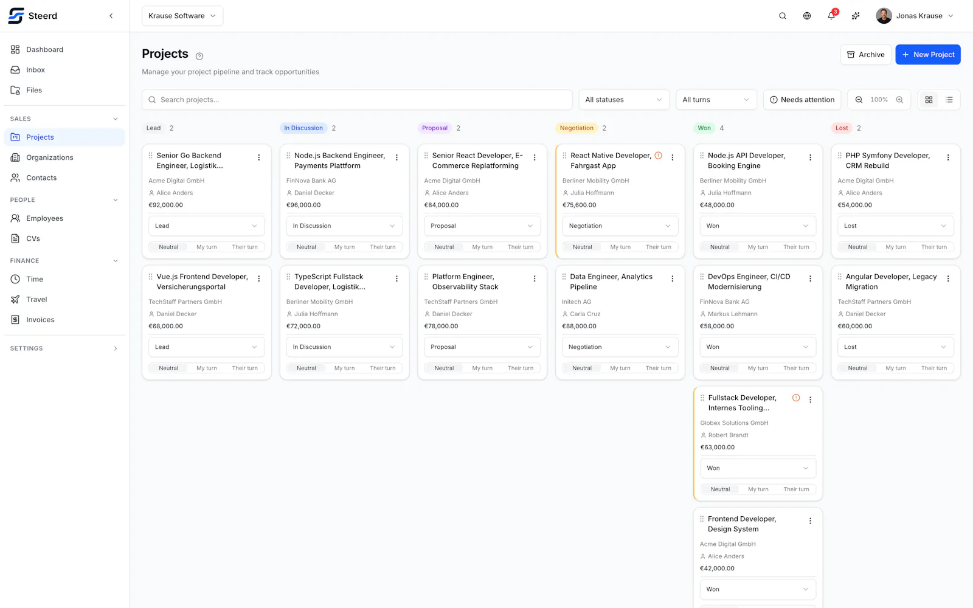The height and width of the screenshot is (608, 973).
Task: Open the All turns filter dropdown
Action: [716, 100]
